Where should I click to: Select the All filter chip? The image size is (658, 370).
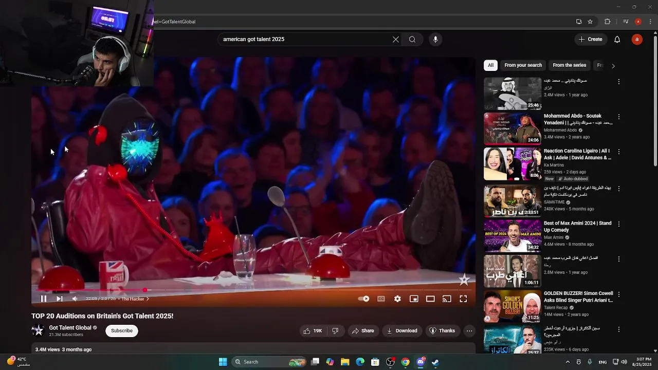(x=491, y=65)
